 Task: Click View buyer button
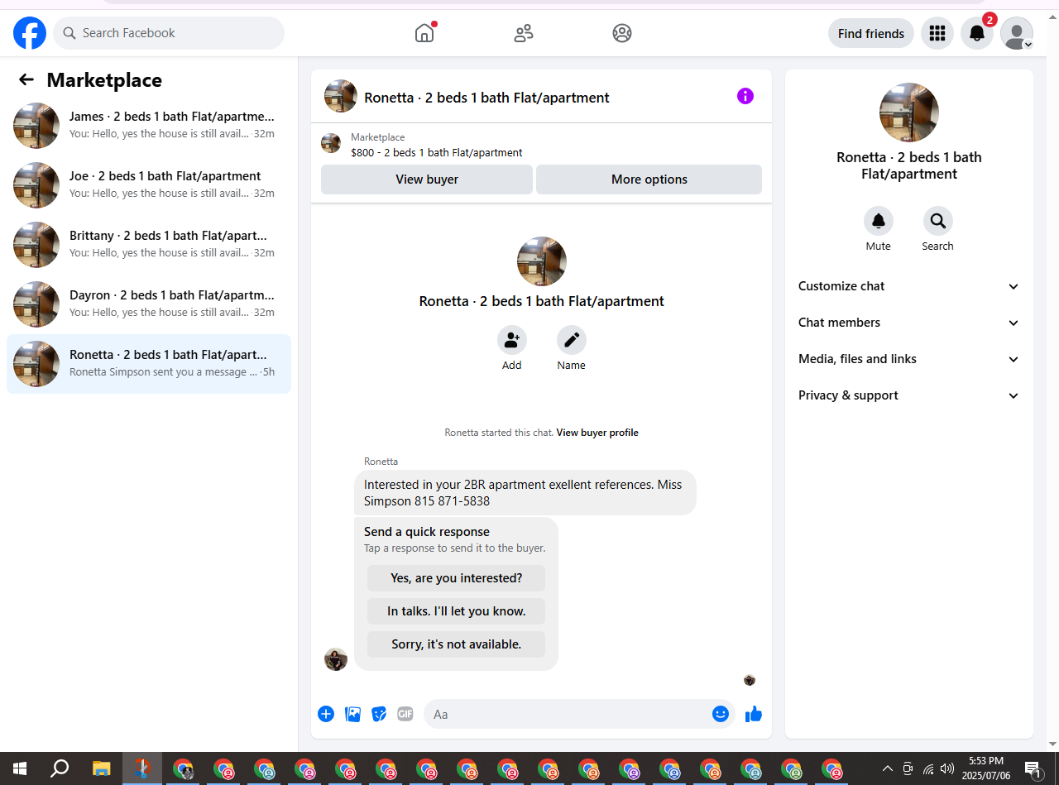pos(427,179)
